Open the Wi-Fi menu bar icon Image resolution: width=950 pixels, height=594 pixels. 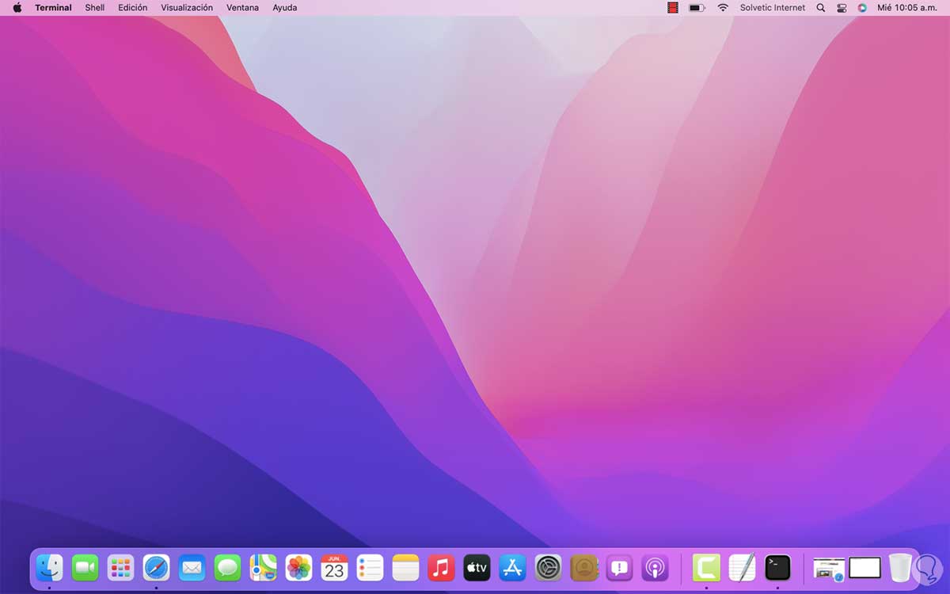tap(723, 7)
